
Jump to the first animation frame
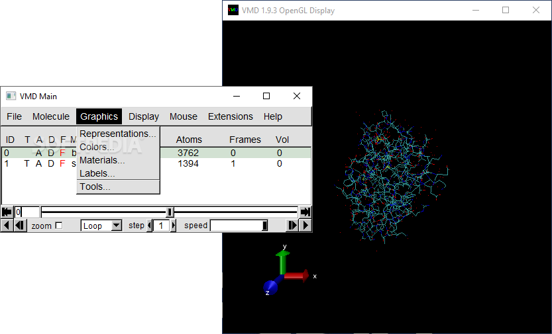click(x=7, y=212)
